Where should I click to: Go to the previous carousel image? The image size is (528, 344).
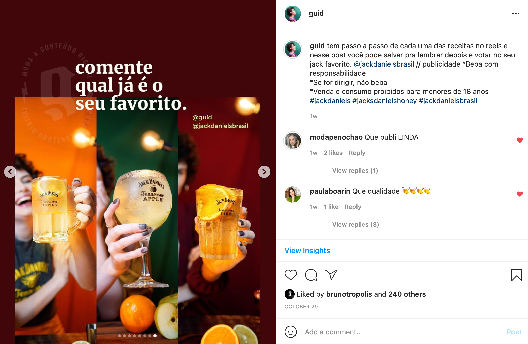pos(10,172)
